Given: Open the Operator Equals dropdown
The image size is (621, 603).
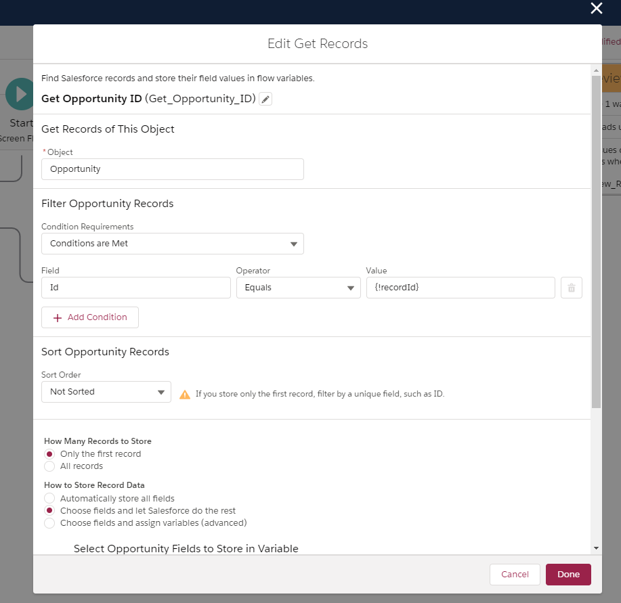Looking at the screenshot, I should click(x=298, y=288).
